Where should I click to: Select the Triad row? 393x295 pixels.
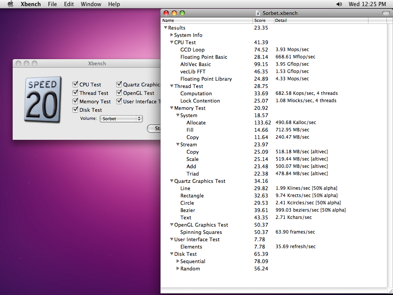274,174
